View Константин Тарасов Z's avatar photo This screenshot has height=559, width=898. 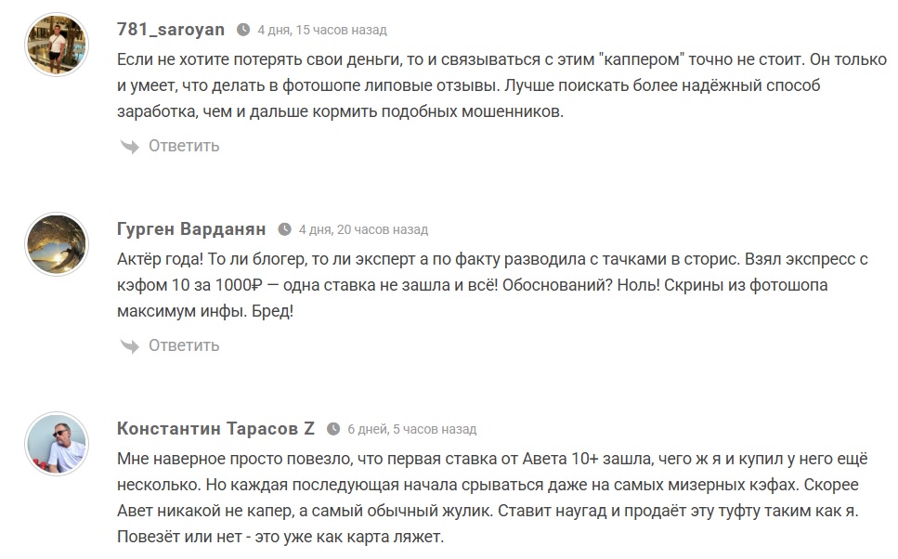click(58, 444)
